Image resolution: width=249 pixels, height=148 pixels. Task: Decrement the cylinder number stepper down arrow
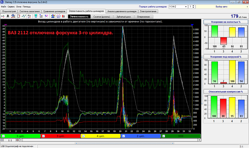[193, 7]
